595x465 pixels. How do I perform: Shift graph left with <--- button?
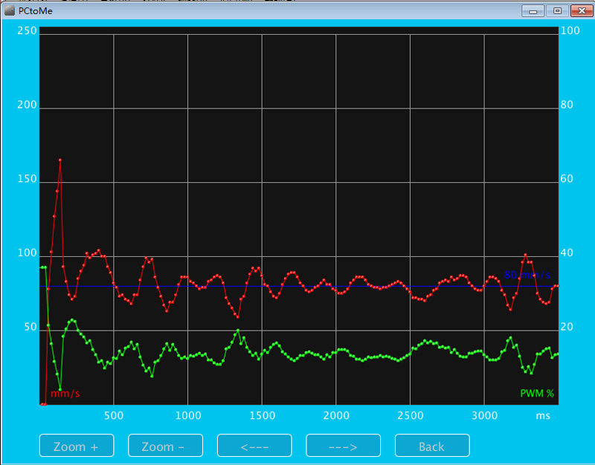tap(254, 446)
